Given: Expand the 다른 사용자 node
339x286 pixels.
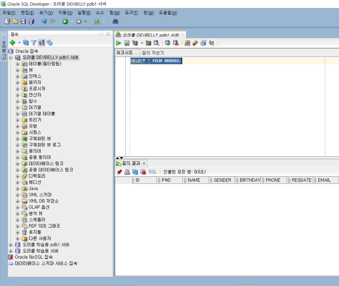Looking at the screenshot, I should (x=17, y=239).
